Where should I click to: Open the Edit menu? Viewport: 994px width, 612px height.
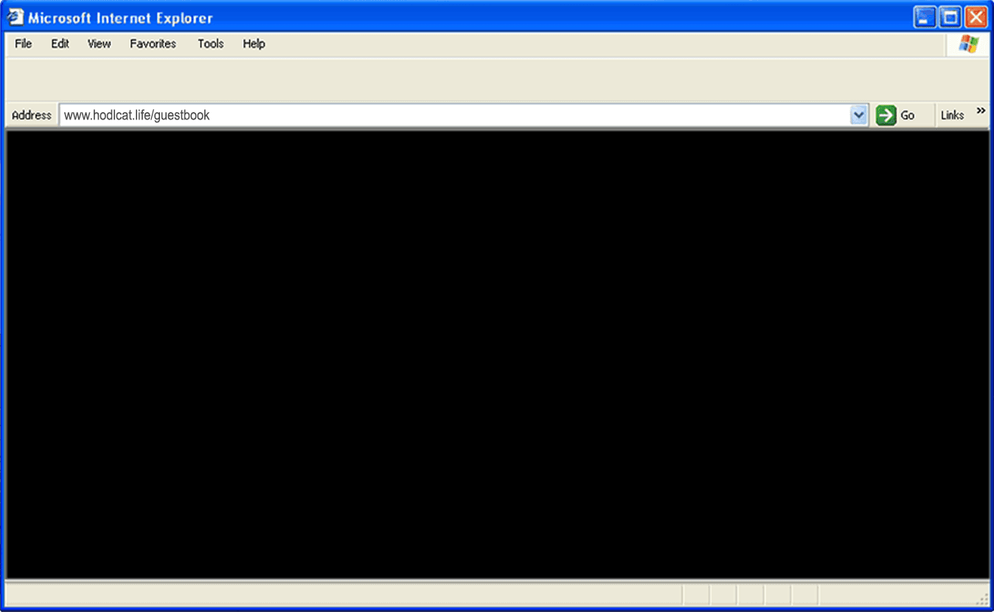click(x=60, y=44)
